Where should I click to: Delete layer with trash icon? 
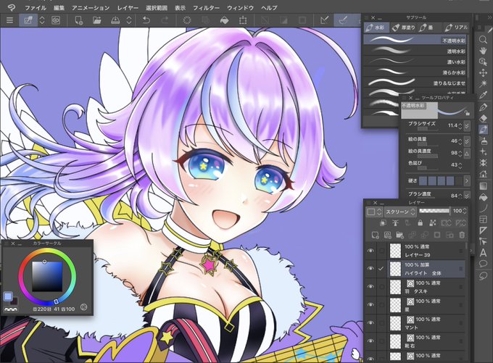462,235
